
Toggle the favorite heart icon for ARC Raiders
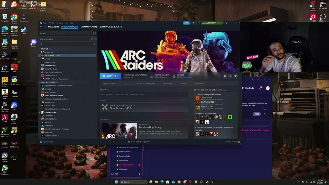coord(235,76)
